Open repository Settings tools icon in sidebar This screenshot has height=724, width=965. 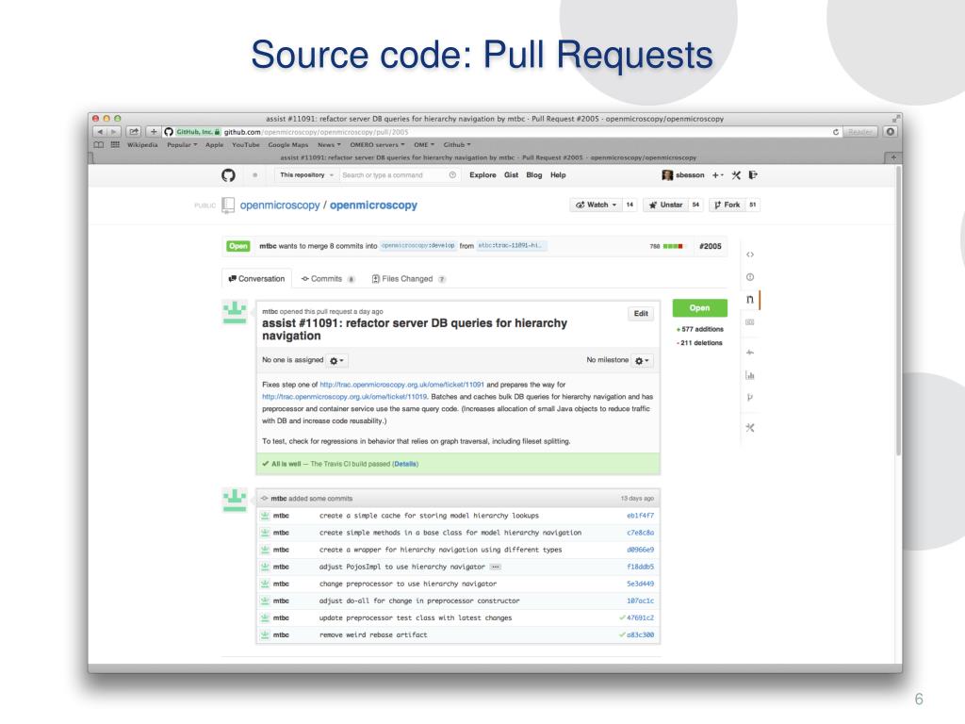pos(749,427)
